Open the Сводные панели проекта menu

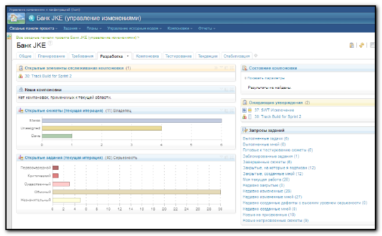click(33, 29)
